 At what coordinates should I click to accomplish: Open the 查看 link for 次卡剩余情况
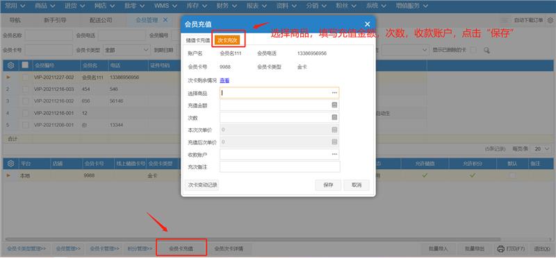pyautogui.click(x=224, y=80)
